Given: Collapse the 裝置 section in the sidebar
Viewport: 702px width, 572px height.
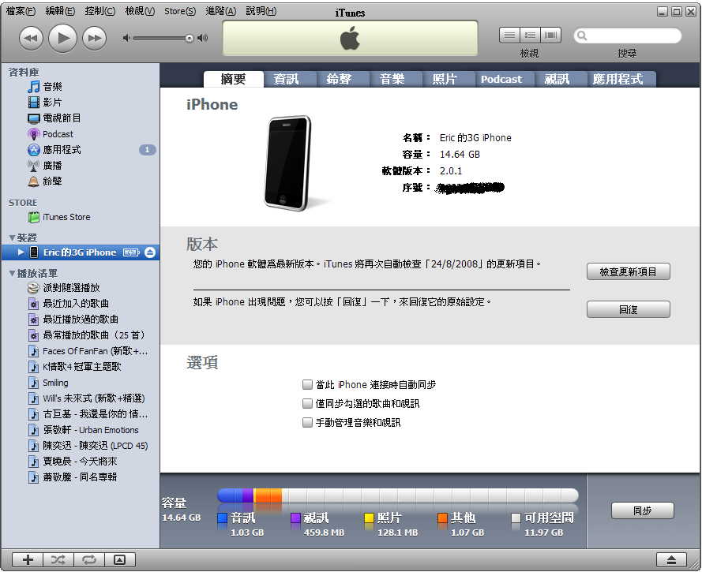Looking at the screenshot, I should (12, 237).
